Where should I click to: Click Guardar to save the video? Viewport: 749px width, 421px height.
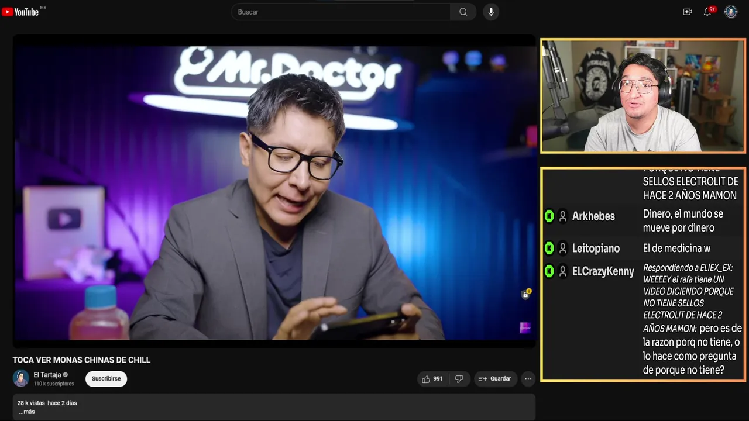[x=495, y=379]
